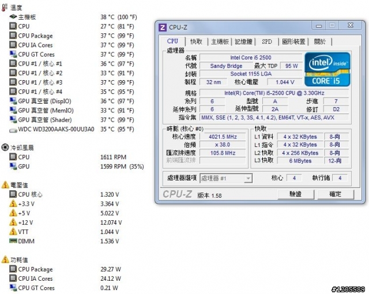Click the CPU IA Cores power chip icon
Image resolution: width=369 pixels, height=294 pixels.
pyautogui.click(x=13, y=278)
